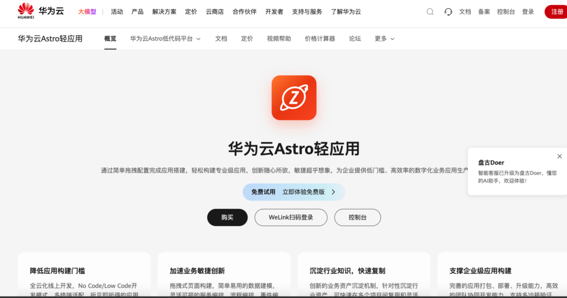567x298 pixels.
Task: Click the red 注册 button
Action: [556, 12]
